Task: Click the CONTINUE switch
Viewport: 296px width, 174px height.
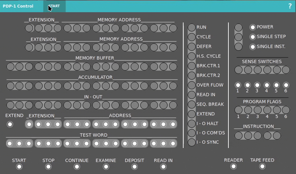Action: point(77,167)
